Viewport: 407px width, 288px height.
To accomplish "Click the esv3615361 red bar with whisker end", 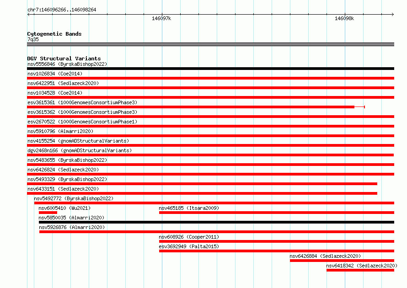I will (196, 107).
